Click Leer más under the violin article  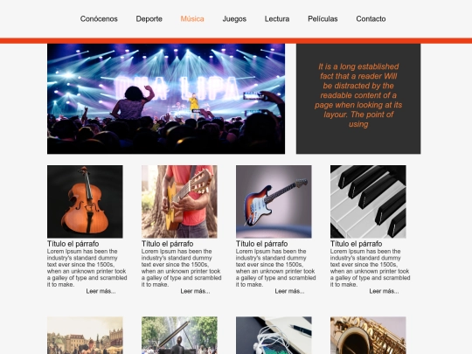(101, 291)
